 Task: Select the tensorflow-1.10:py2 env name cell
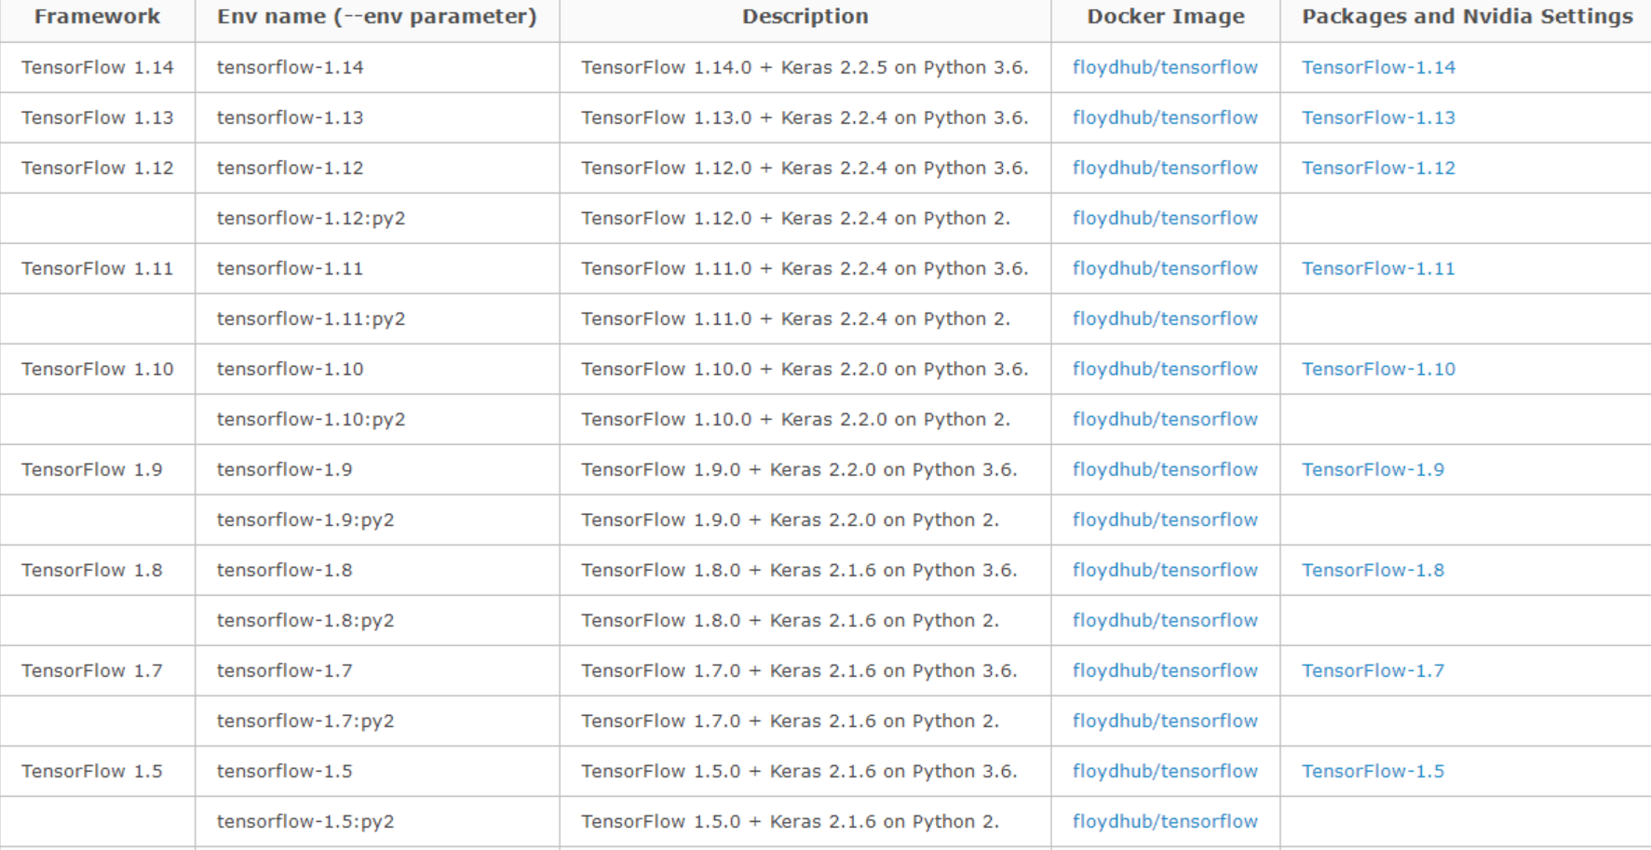pos(377,419)
